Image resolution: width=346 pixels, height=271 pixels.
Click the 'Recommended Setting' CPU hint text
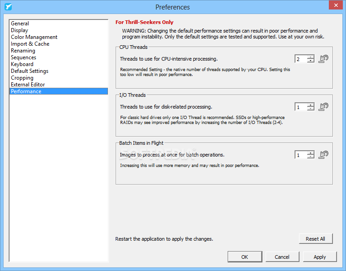coord(205,72)
